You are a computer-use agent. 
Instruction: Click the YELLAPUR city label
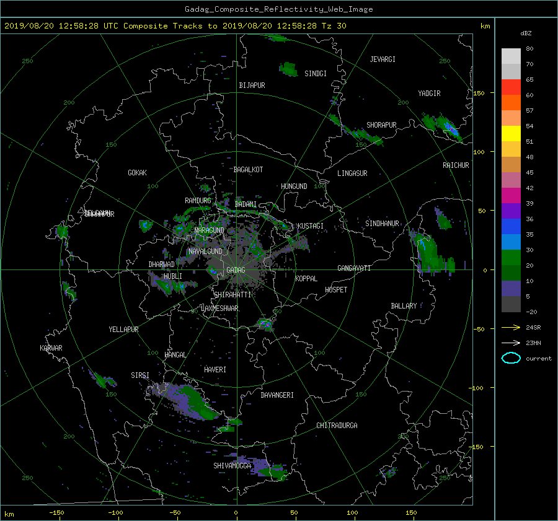(x=123, y=330)
